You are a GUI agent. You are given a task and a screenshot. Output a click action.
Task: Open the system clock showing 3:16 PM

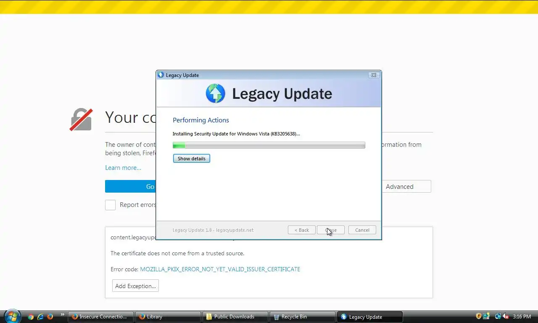coord(522,317)
